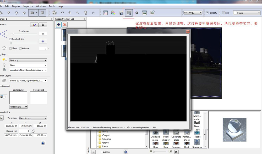The height and width of the screenshot is (154, 262).
Task: Select the Lights inspector bulb icon
Action: (8, 13)
